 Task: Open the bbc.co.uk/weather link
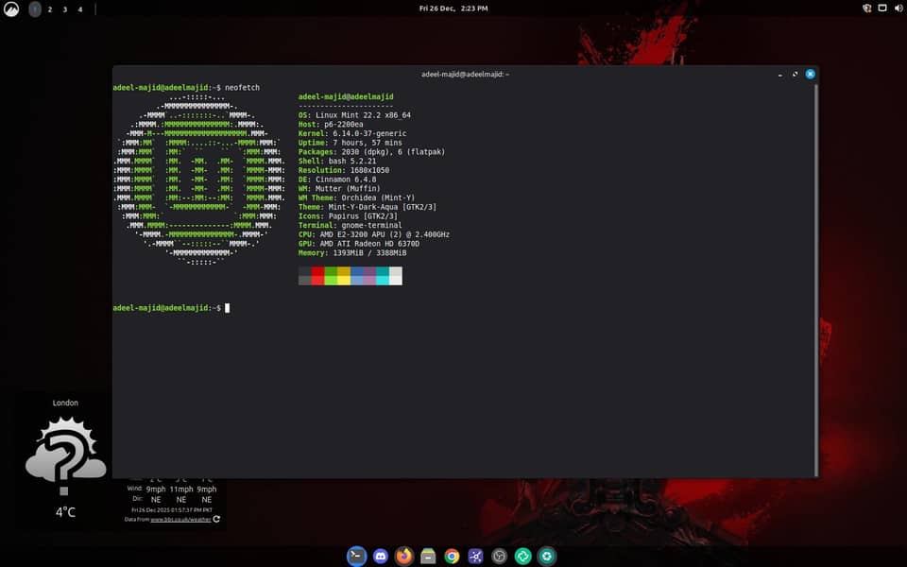[180, 519]
